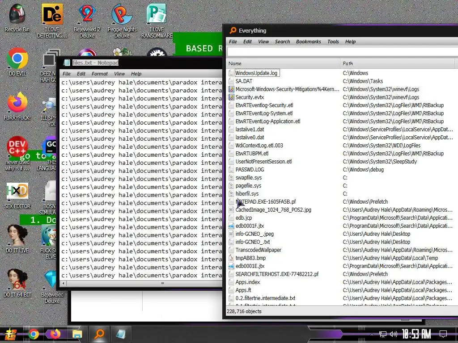Click the Everything magnifier title icon
Screen dimensions: 458x343
coord(233,30)
